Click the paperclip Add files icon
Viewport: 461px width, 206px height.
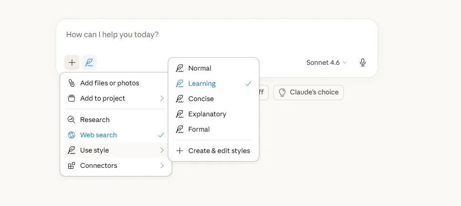point(72,83)
